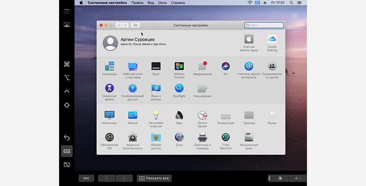
Task: Open the Siri preferences icon
Action: (x=225, y=67)
